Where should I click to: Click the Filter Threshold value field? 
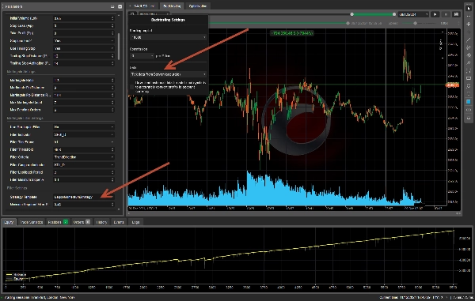(x=84, y=149)
